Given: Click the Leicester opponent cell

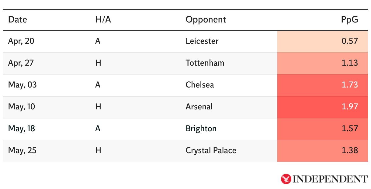Looking at the screenshot, I should tap(202, 41).
